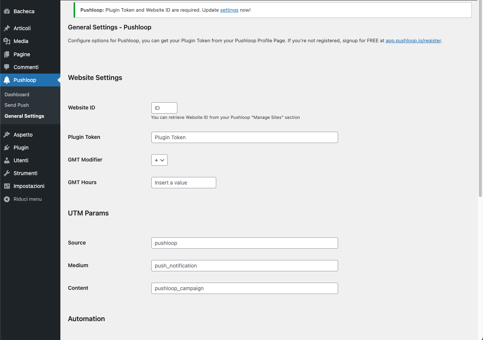The height and width of the screenshot is (340, 483).
Task: Focus the GMT Hours value field
Action: (x=184, y=183)
